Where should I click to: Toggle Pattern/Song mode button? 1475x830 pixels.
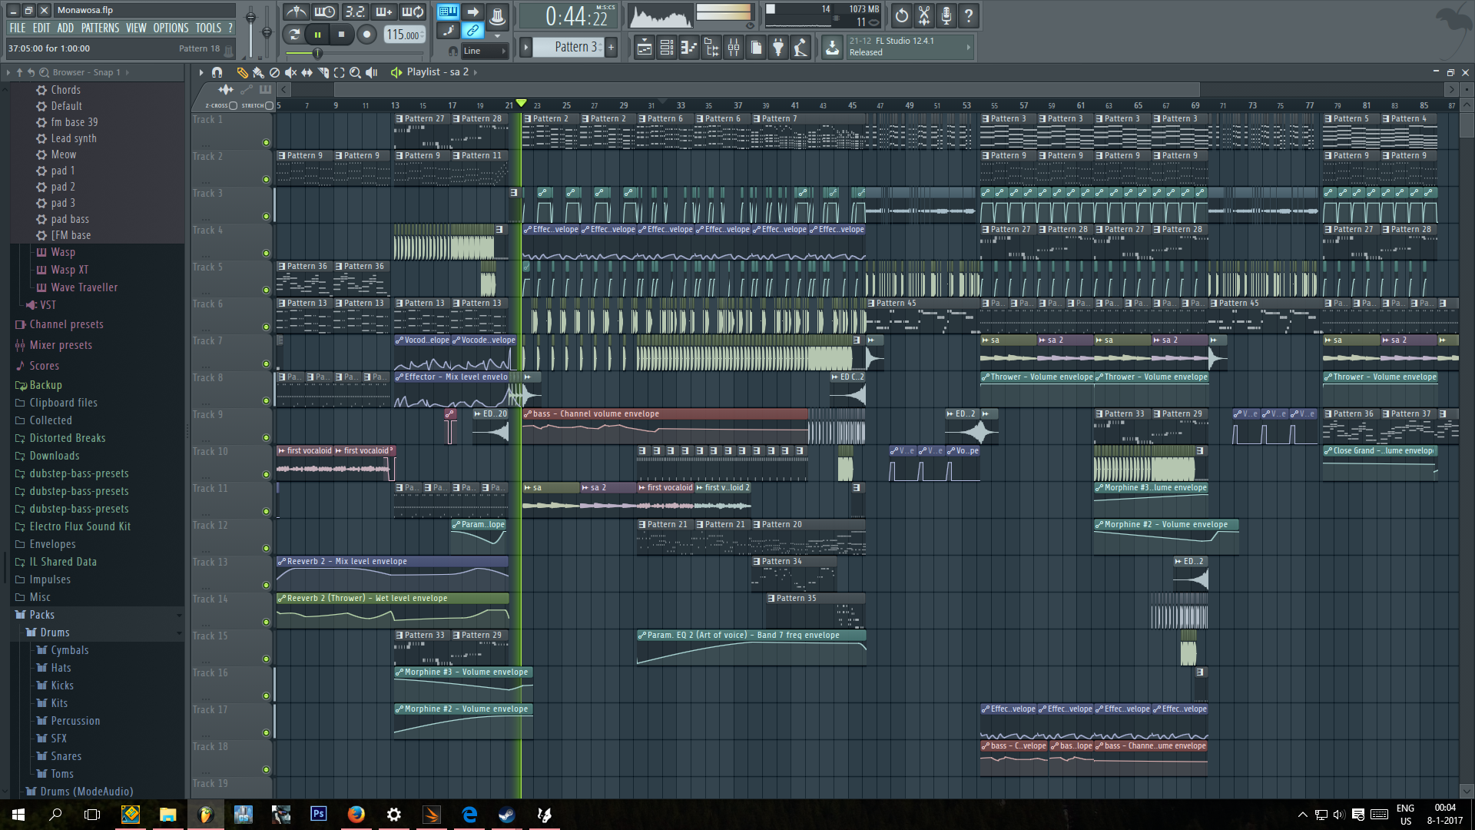[293, 34]
